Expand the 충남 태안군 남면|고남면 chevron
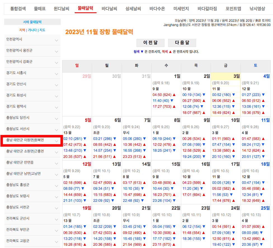Image resolution: width=273 pixels, height=248 pixels. (x=57, y=175)
